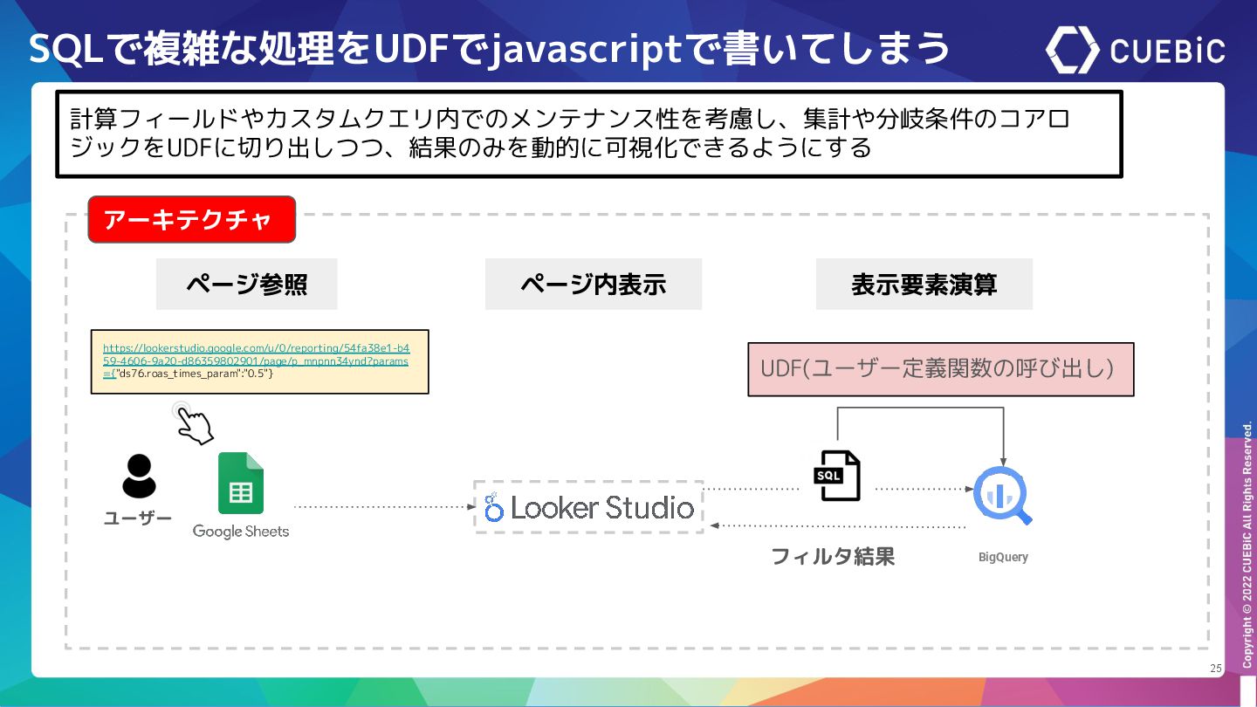Open the lookerstudio.google.com report link
The image size is (1257, 707).
pyautogui.click(x=256, y=360)
